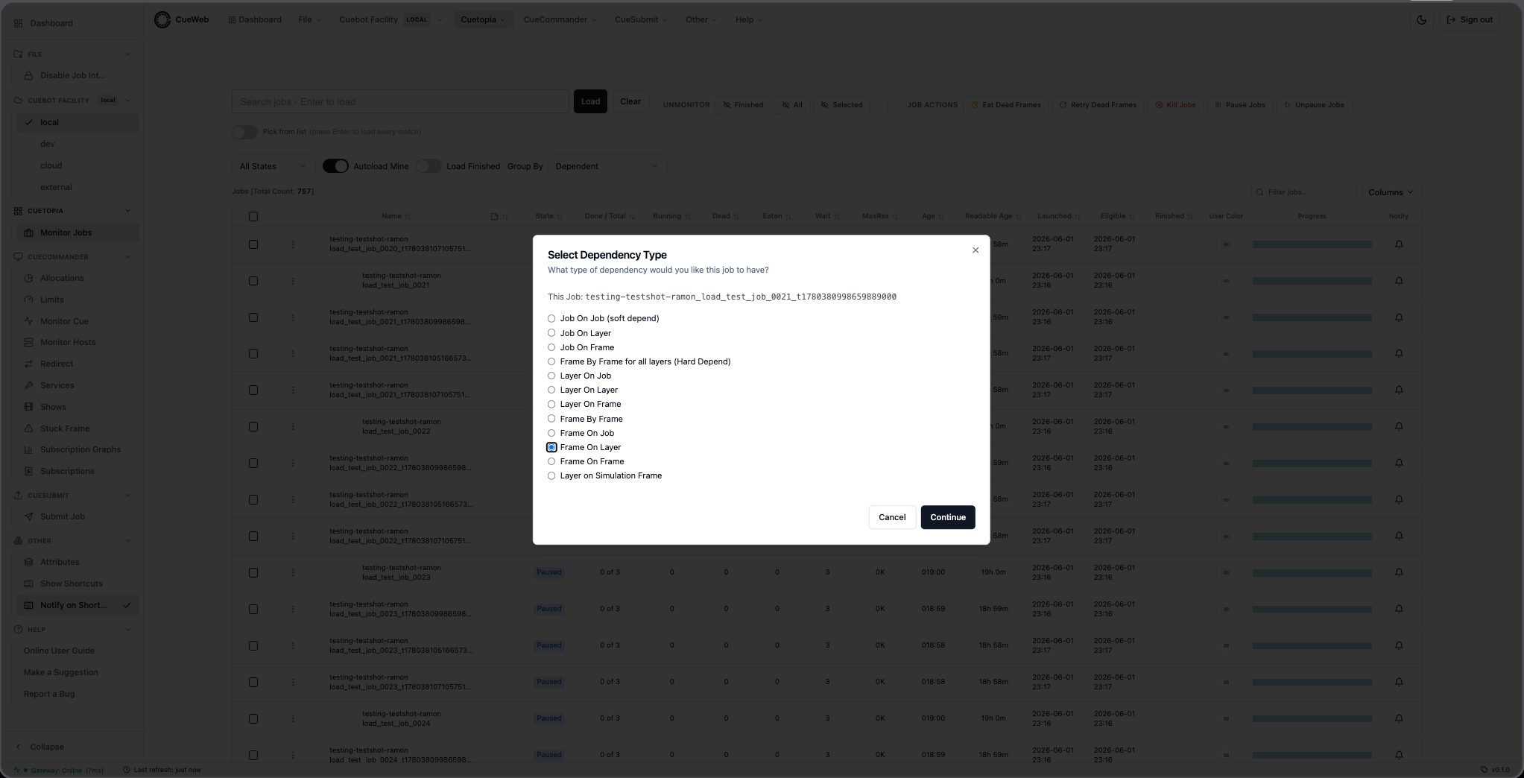Open Stuck Frame sidebar icon
The width and height of the screenshot is (1524, 778).
(x=28, y=428)
